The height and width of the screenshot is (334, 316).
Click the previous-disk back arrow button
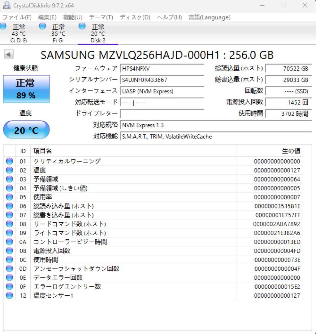click(x=8, y=55)
